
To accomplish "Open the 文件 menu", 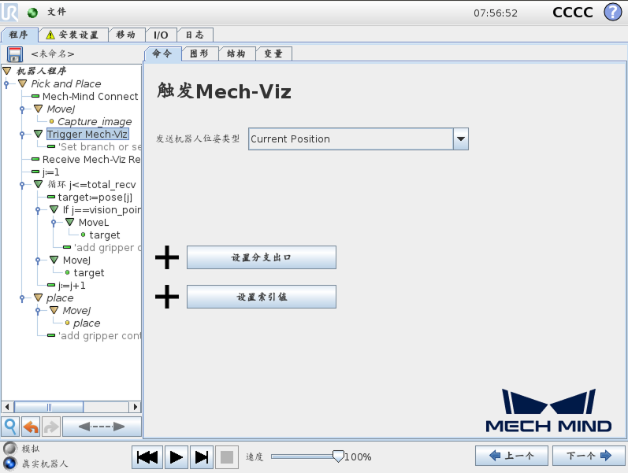I will [x=57, y=12].
